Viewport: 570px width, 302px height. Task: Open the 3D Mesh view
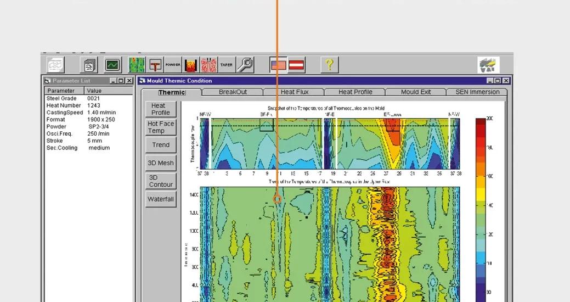(161, 163)
